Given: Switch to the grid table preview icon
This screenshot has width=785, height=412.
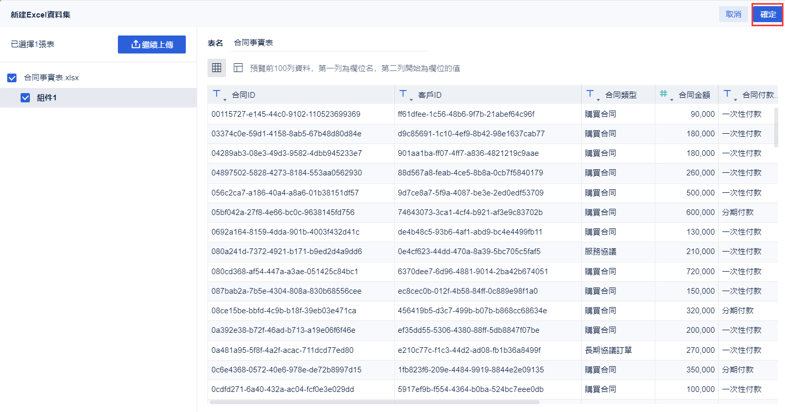Looking at the screenshot, I should click(217, 68).
